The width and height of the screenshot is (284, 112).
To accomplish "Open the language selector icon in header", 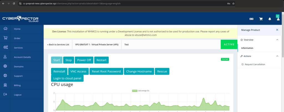I will coord(251,19).
